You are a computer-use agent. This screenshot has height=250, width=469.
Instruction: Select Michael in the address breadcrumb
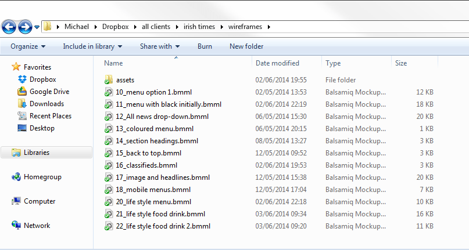[77, 27]
